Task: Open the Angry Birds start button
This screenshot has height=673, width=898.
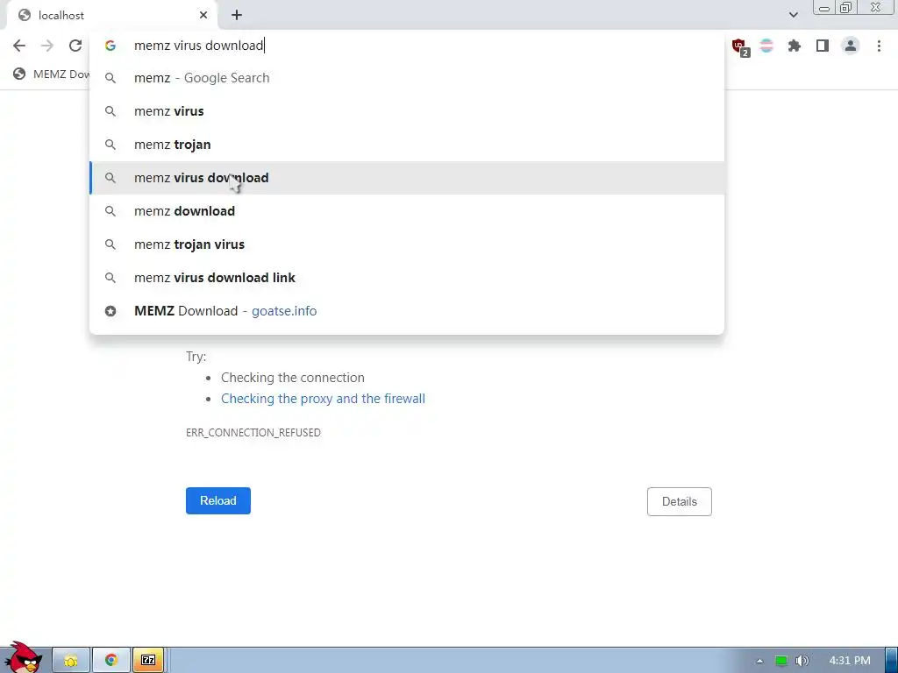Action: click(x=23, y=658)
